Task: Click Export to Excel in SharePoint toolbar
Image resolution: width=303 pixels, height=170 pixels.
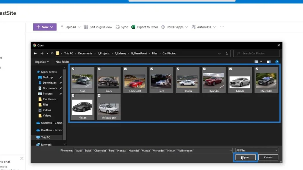Action: (x=145, y=27)
